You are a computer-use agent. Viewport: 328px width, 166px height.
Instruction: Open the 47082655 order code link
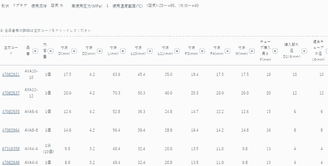click(x=11, y=112)
